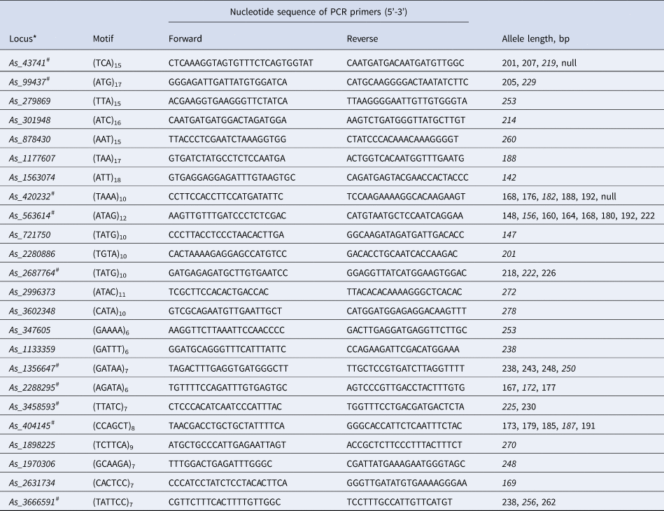This screenshot has height=511, width=664.
Task: Click the Motif column header
Action: [x=104, y=39]
